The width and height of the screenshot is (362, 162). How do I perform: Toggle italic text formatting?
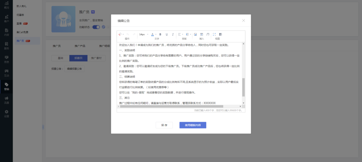pyautogui.click(x=173, y=34)
